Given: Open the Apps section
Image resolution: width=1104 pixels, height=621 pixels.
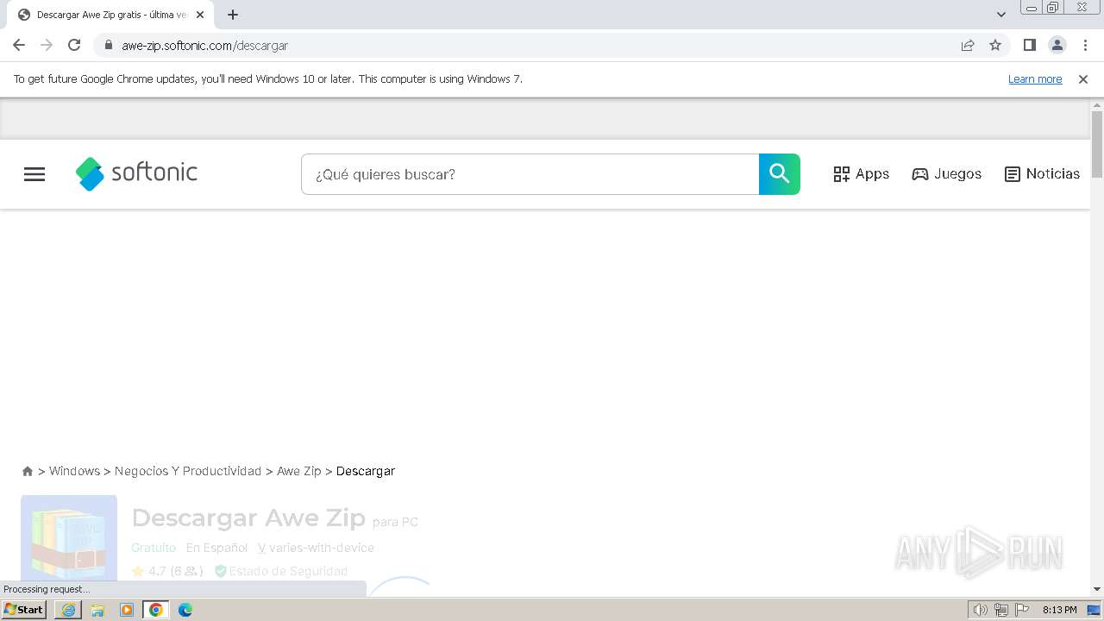Looking at the screenshot, I should 861,174.
